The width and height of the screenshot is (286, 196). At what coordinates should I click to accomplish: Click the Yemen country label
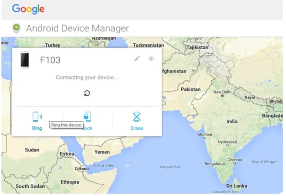(x=102, y=152)
